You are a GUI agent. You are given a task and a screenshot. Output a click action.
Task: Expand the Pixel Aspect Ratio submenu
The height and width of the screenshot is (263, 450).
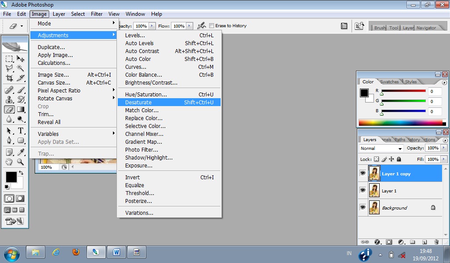click(x=73, y=90)
